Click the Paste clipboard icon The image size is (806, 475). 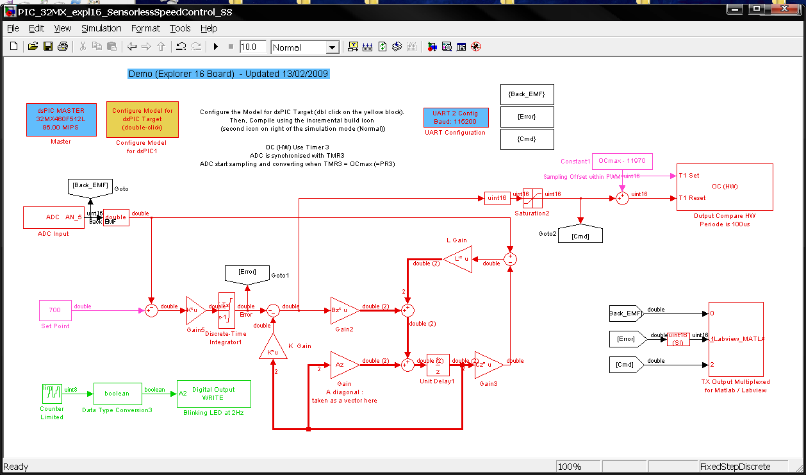(111, 47)
